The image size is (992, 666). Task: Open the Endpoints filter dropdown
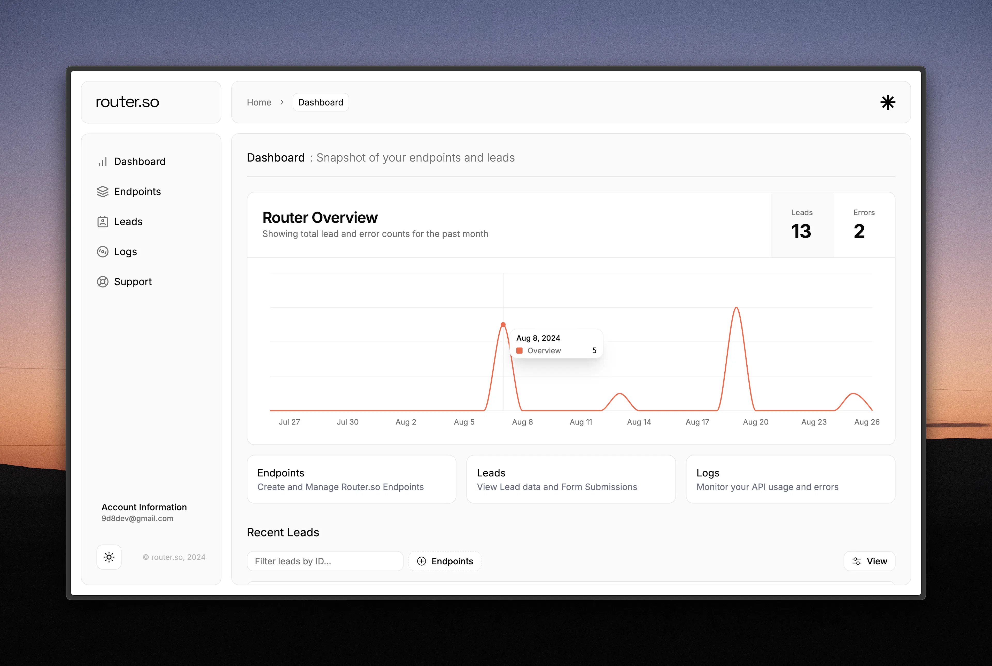[445, 561]
